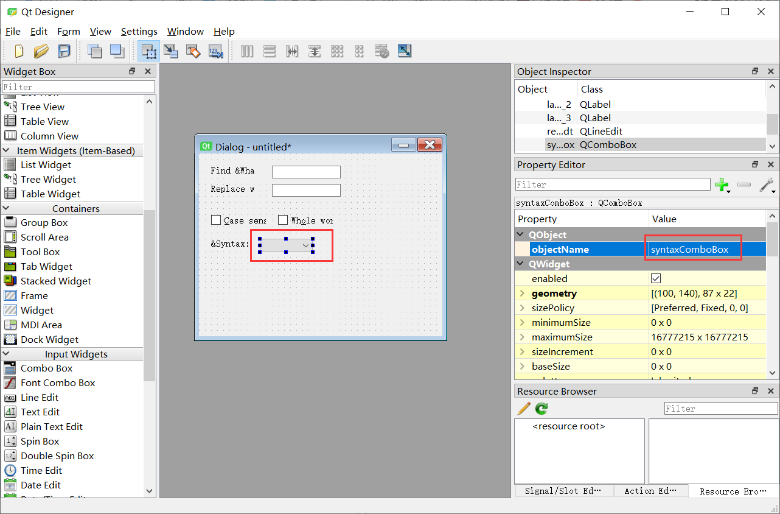The image size is (780, 514).
Task: Click the Adjust Size toolbar icon
Action: (405, 51)
